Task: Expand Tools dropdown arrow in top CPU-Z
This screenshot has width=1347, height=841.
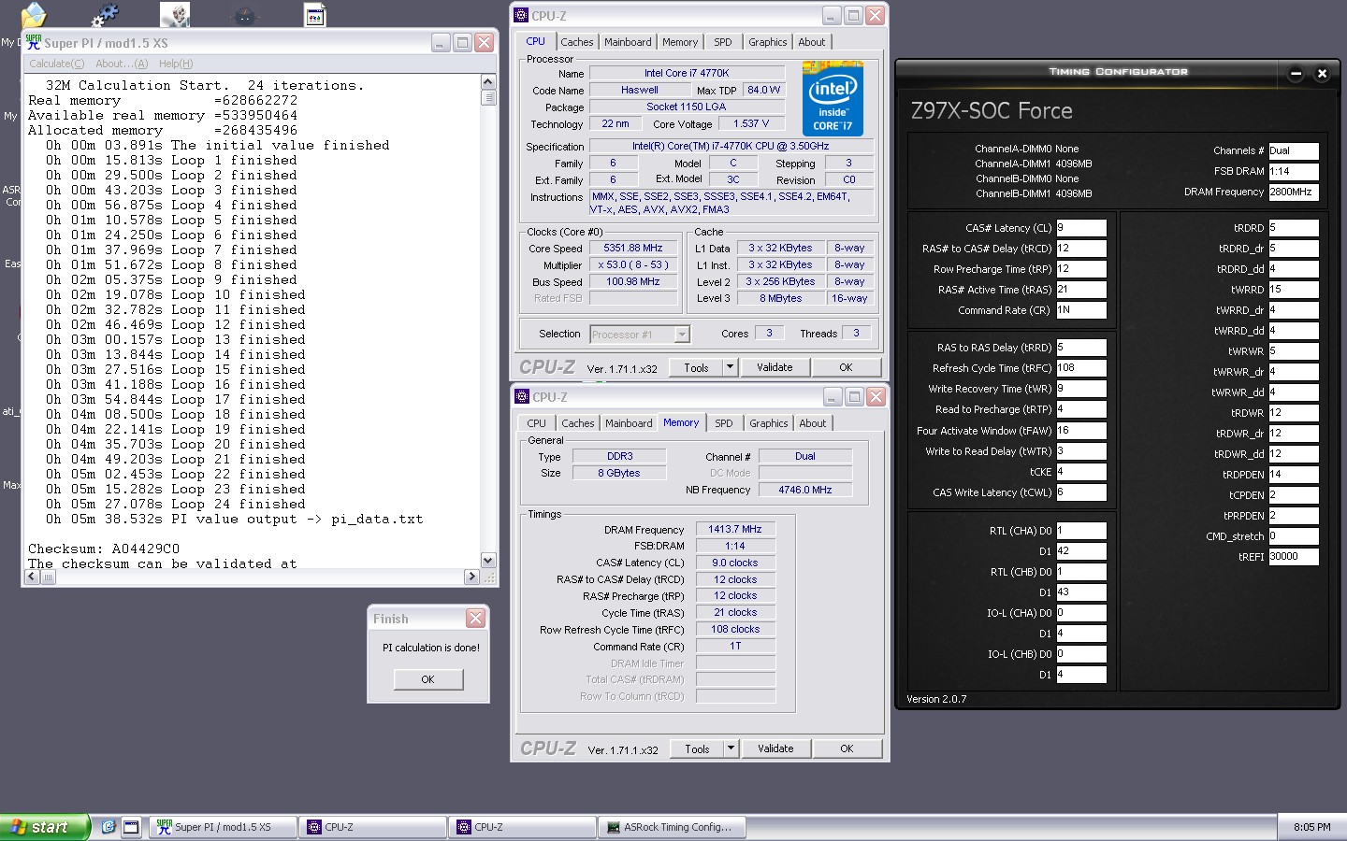Action: [730, 367]
